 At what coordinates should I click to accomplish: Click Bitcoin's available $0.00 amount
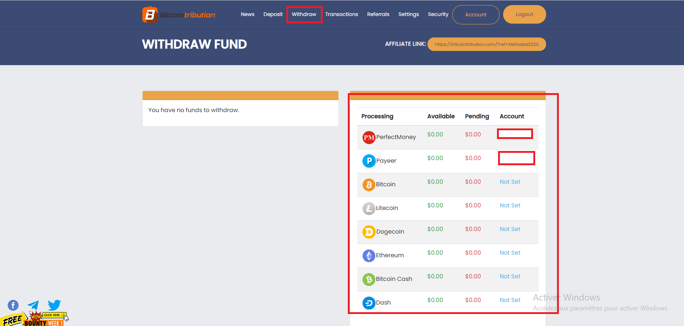[435, 182]
